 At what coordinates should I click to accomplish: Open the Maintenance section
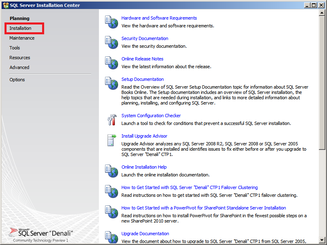click(x=22, y=38)
